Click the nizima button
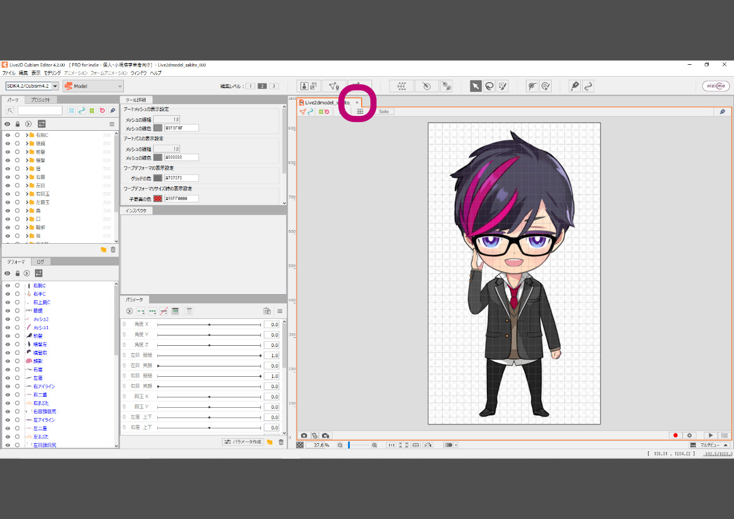Image resolution: width=734 pixels, height=519 pixels. tap(716, 86)
